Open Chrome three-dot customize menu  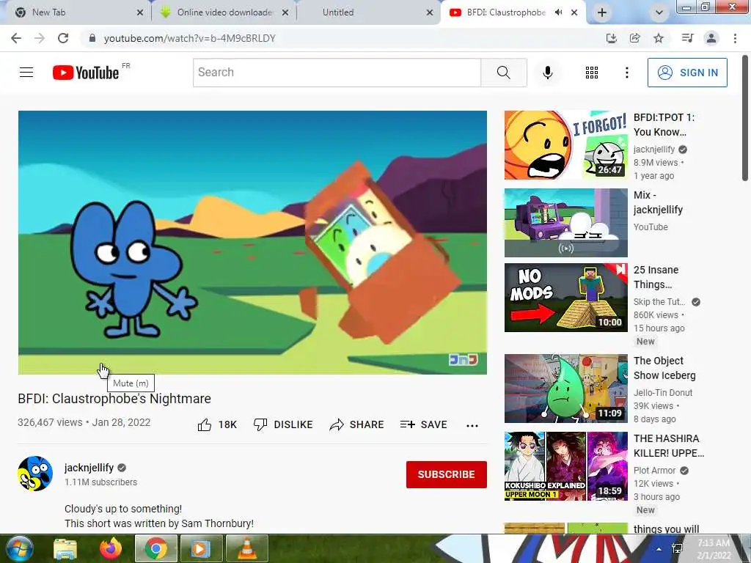(x=735, y=38)
